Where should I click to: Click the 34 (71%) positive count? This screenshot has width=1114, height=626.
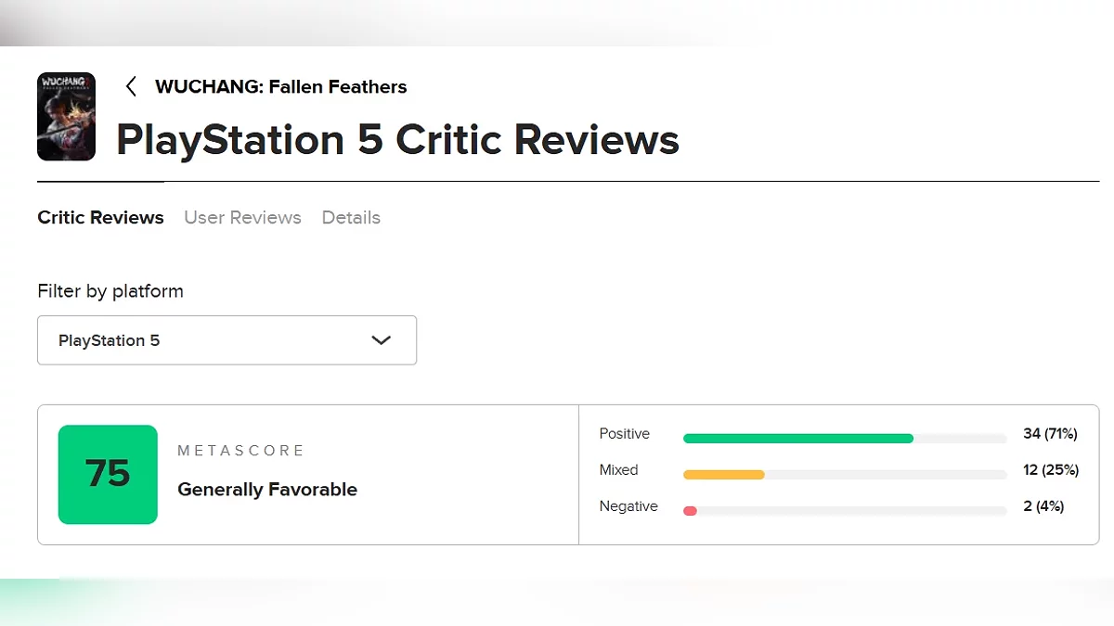click(1050, 434)
